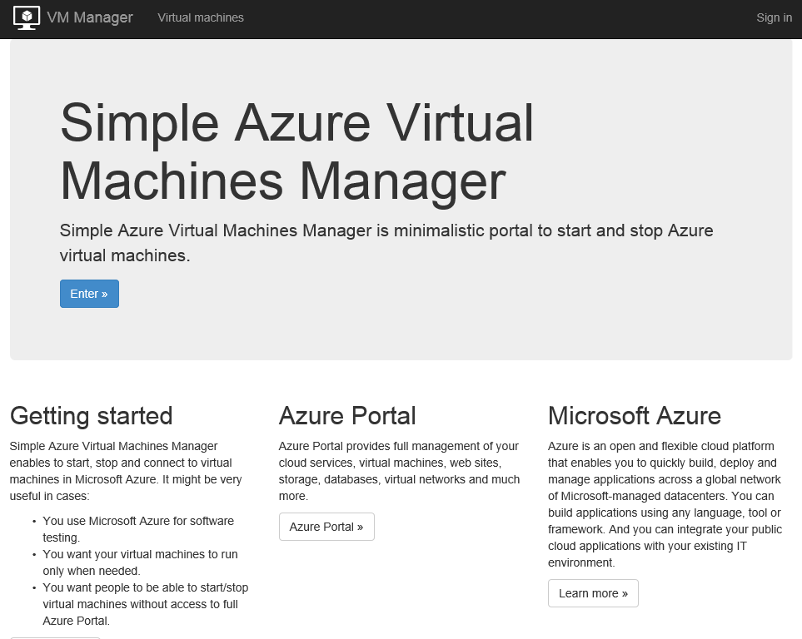Viewport: 802px width, 639px height.
Task: Click the partially visible button below Getting started
Action: [x=55, y=637]
